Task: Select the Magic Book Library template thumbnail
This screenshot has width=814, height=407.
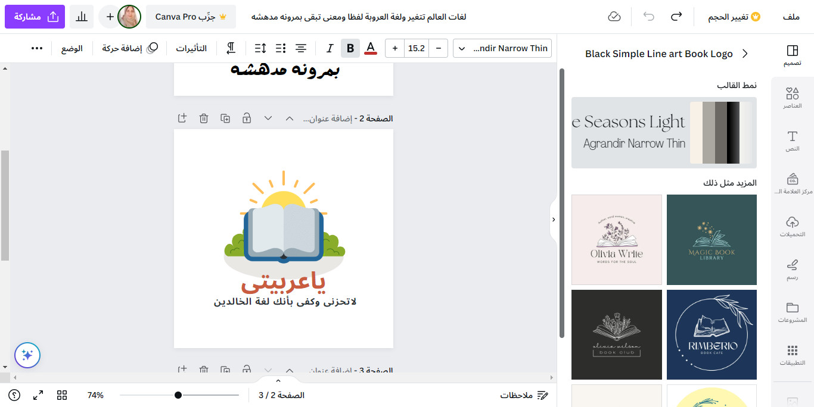Action: [x=712, y=240]
